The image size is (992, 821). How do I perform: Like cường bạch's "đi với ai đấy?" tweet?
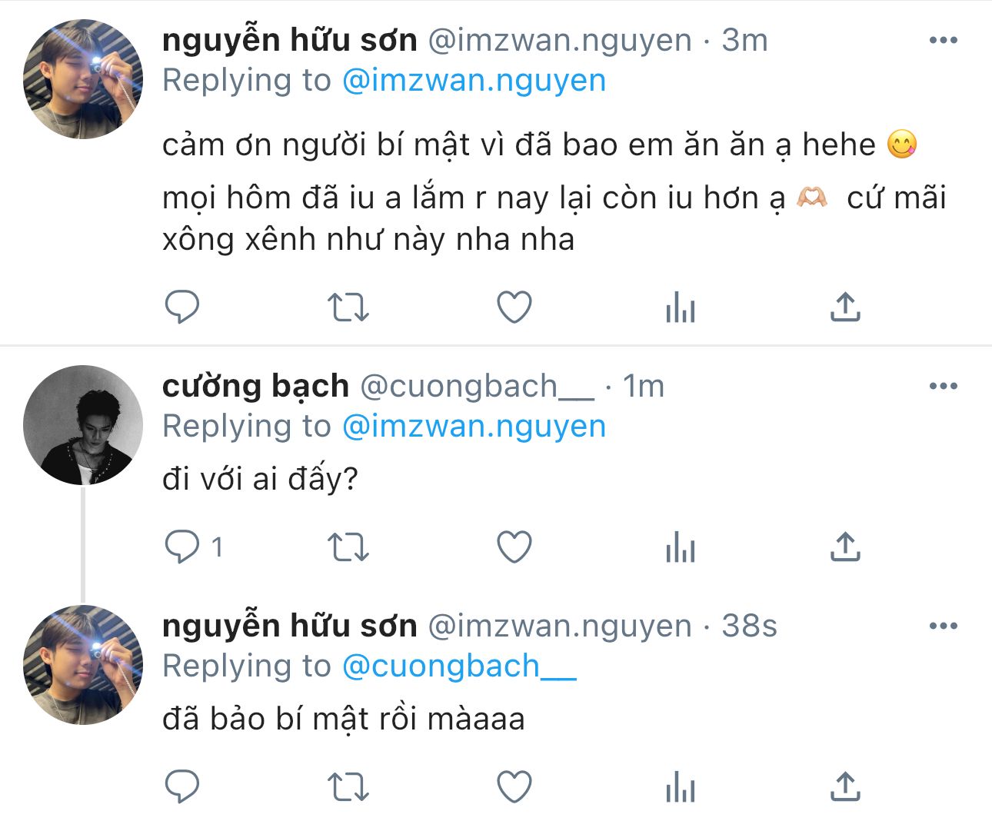(x=514, y=547)
